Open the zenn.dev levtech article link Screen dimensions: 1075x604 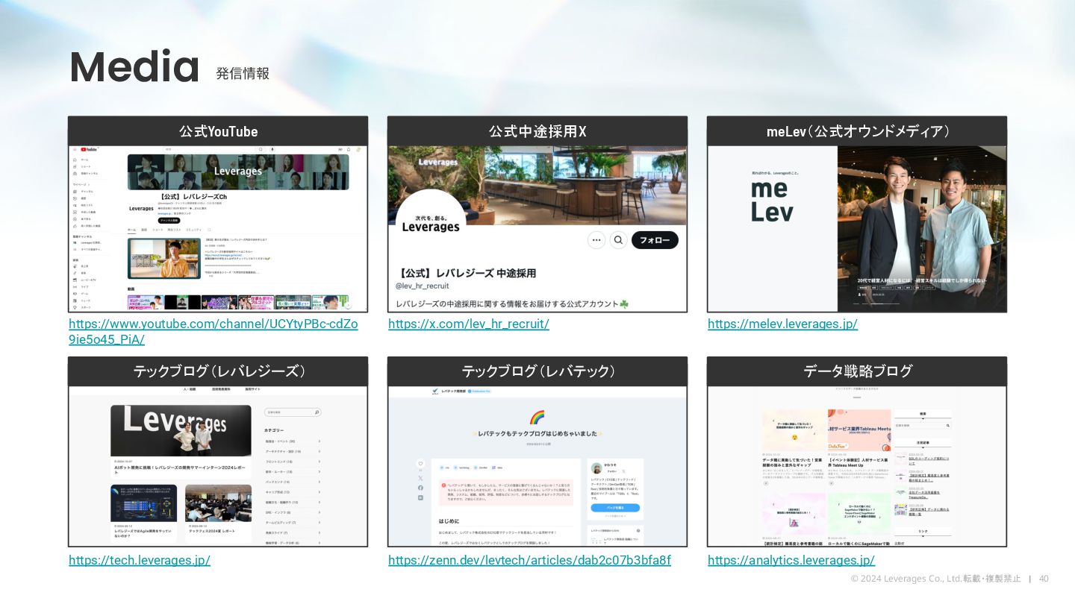point(529,560)
